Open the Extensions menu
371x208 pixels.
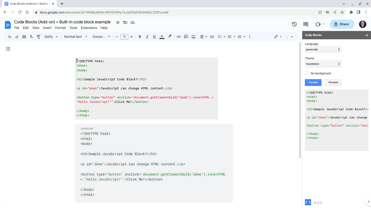(89, 28)
